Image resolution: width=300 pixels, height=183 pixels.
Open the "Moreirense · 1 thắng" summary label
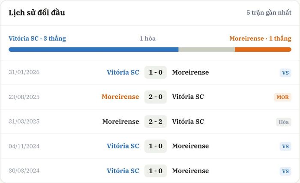click(x=261, y=38)
